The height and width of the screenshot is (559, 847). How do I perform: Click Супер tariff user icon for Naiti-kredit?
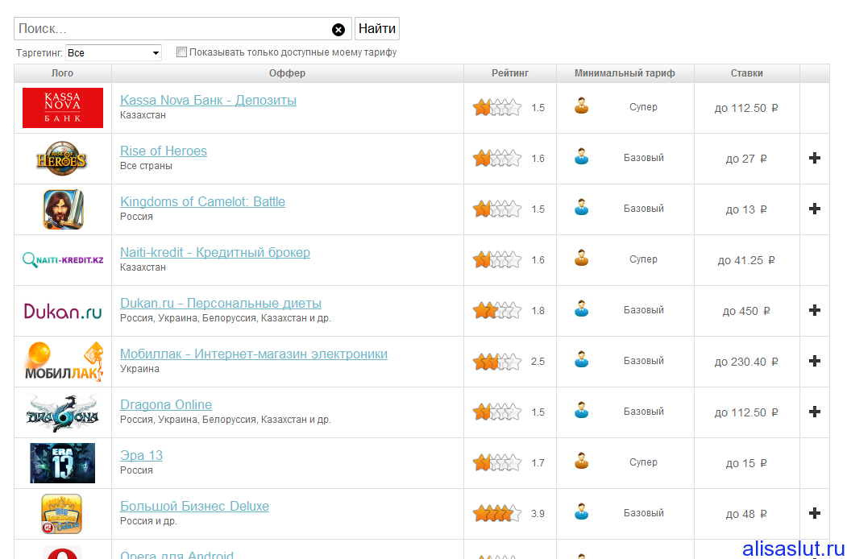tap(582, 259)
